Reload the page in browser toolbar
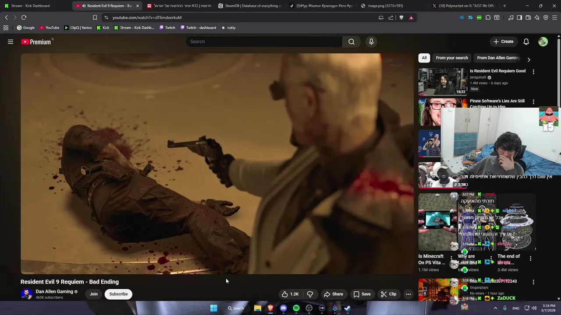This screenshot has height=315, width=561. 24,17
